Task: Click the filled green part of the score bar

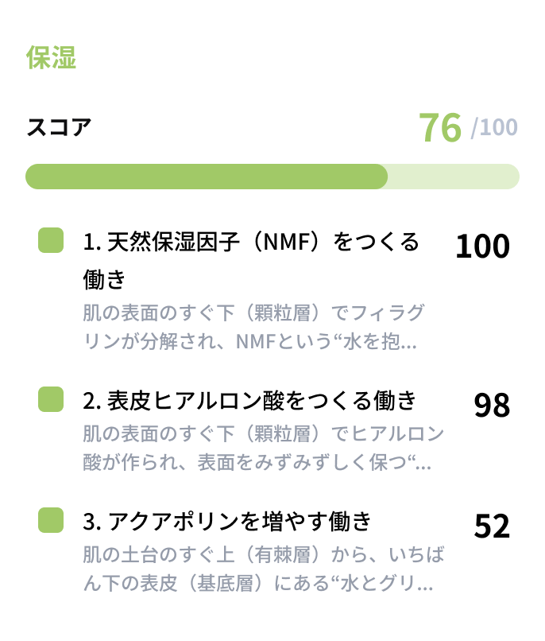Action: [x=207, y=177]
